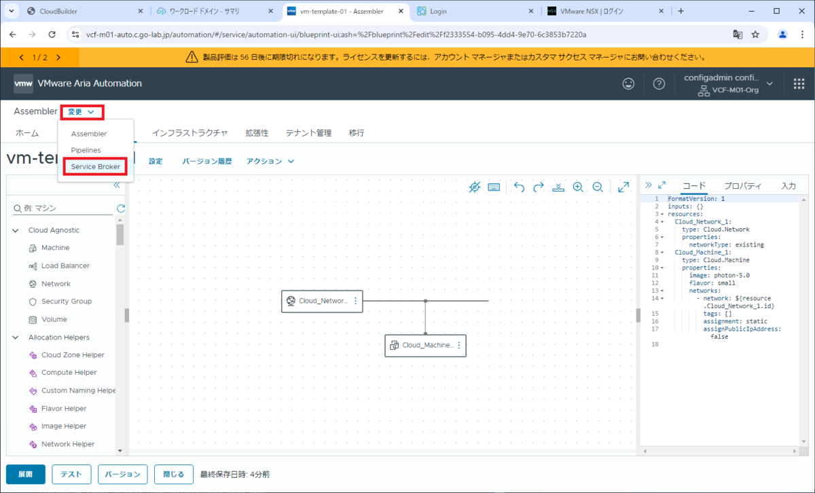
Task: Expand the canvas to full screen
Action: (x=623, y=187)
